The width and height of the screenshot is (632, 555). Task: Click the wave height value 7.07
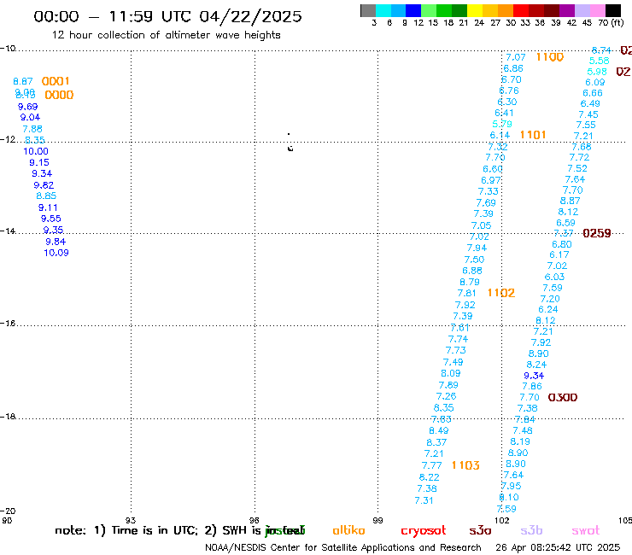516,58
